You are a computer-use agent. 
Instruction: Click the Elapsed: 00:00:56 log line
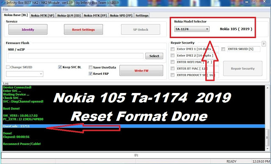[x=16, y=137]
